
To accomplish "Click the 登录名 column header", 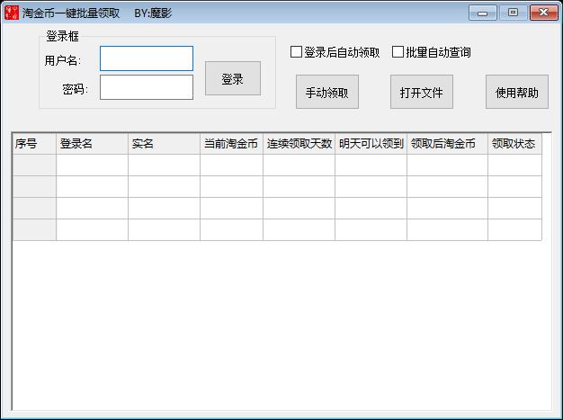I will [92, 144].
